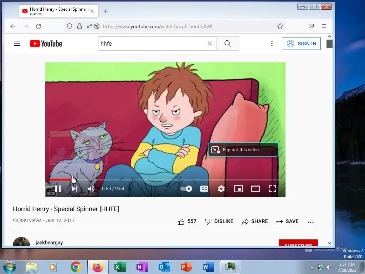Click the jackbearguy channel avatar
This screenshot has height=274, width=365.
(21, 242)
